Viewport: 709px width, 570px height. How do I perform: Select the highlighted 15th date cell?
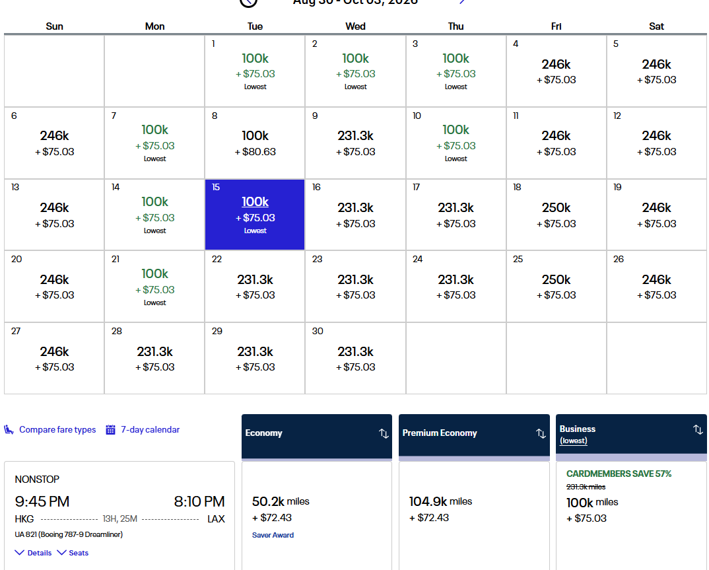pos(255,215)
